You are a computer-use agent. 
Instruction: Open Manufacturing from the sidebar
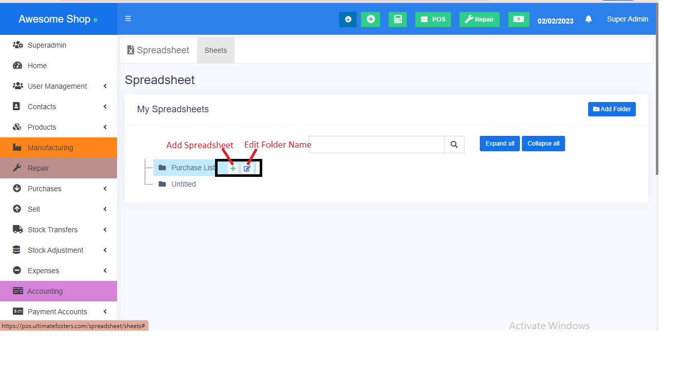(50, 148)
